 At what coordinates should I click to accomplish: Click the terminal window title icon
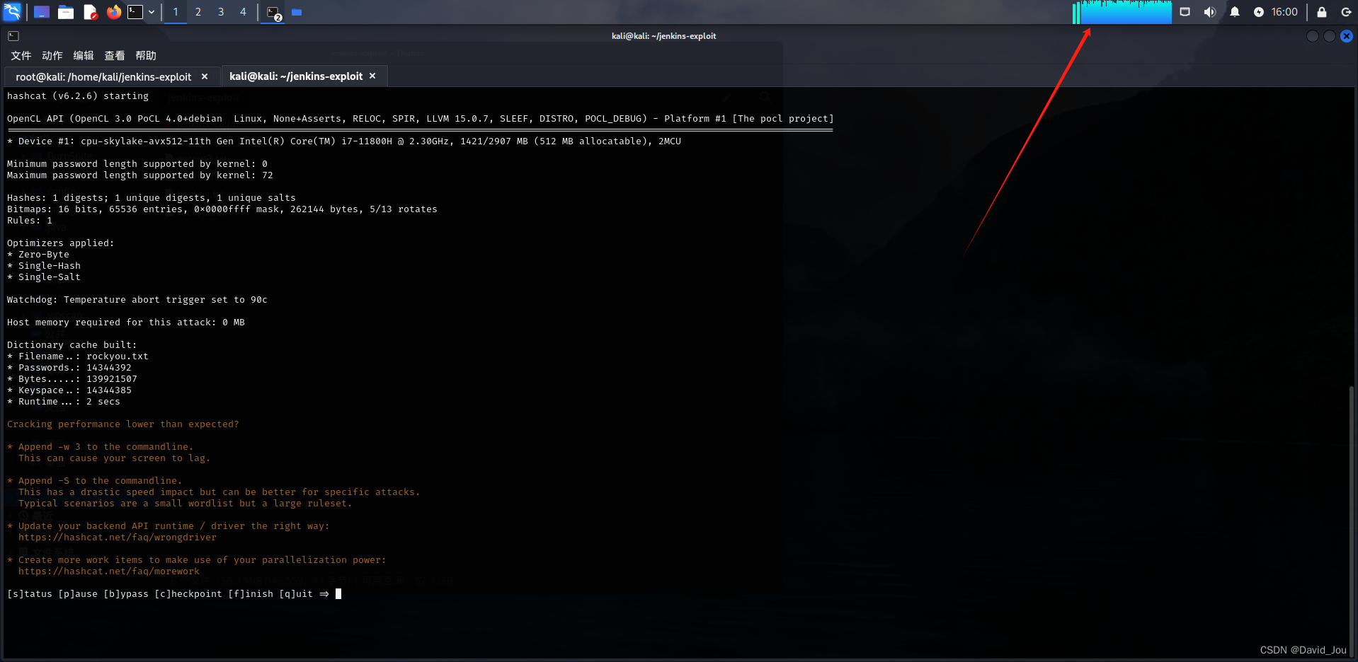tap(13, 36)
